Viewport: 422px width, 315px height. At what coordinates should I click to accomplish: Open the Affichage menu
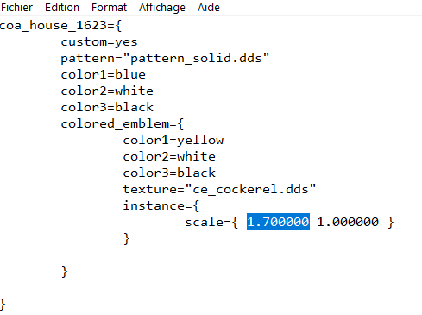point(162,7)
